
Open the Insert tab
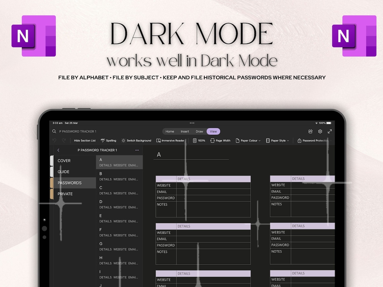pos(185,131)
